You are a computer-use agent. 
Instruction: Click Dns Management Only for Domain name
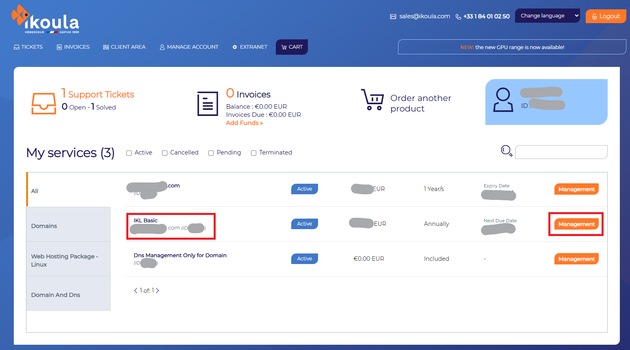click(180, 255)
